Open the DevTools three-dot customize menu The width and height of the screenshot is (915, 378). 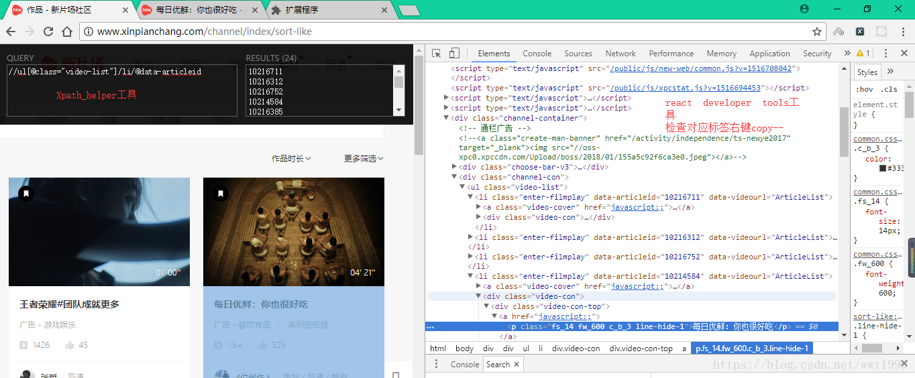(x=885, y=54)
